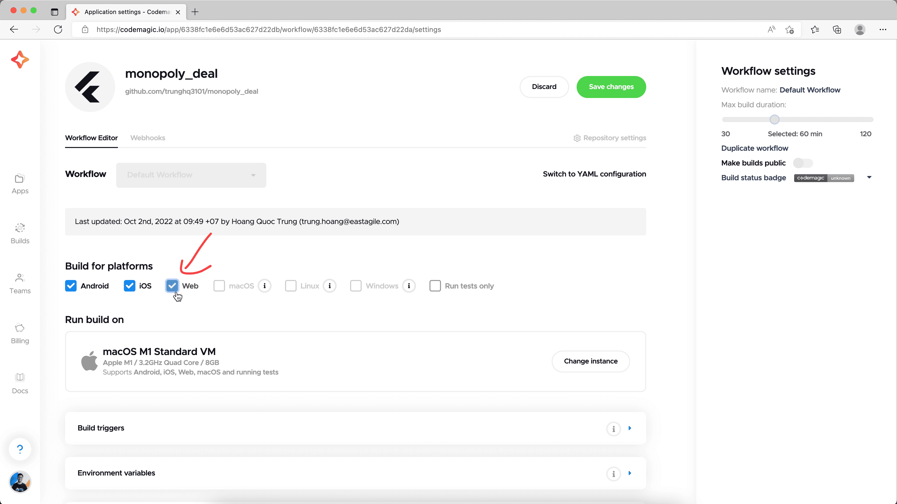Viewport: 897px width, 504px height.
Task: Check the Run tests only checkbox
Action: (435, 286)
